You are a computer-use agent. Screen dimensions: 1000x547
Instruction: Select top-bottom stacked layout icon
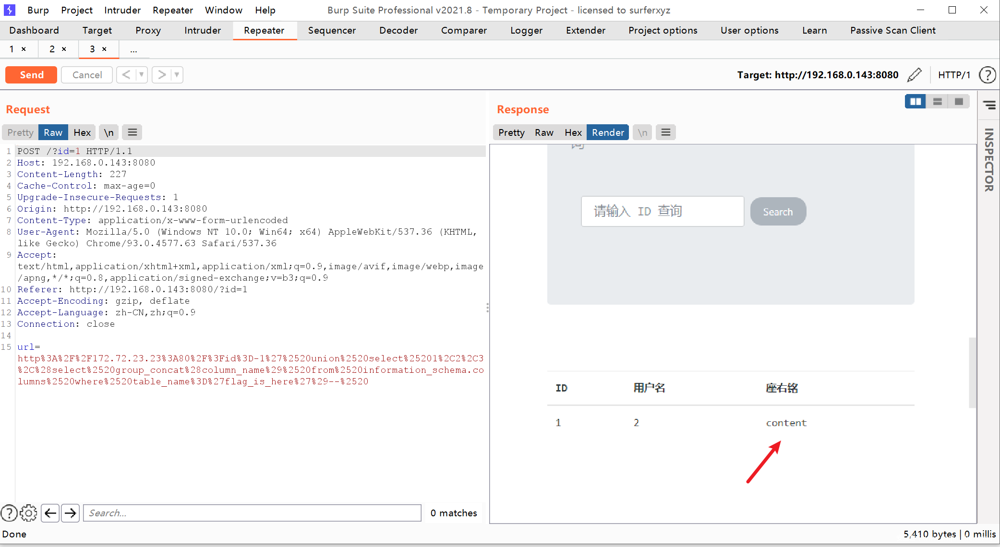[937, 102]
